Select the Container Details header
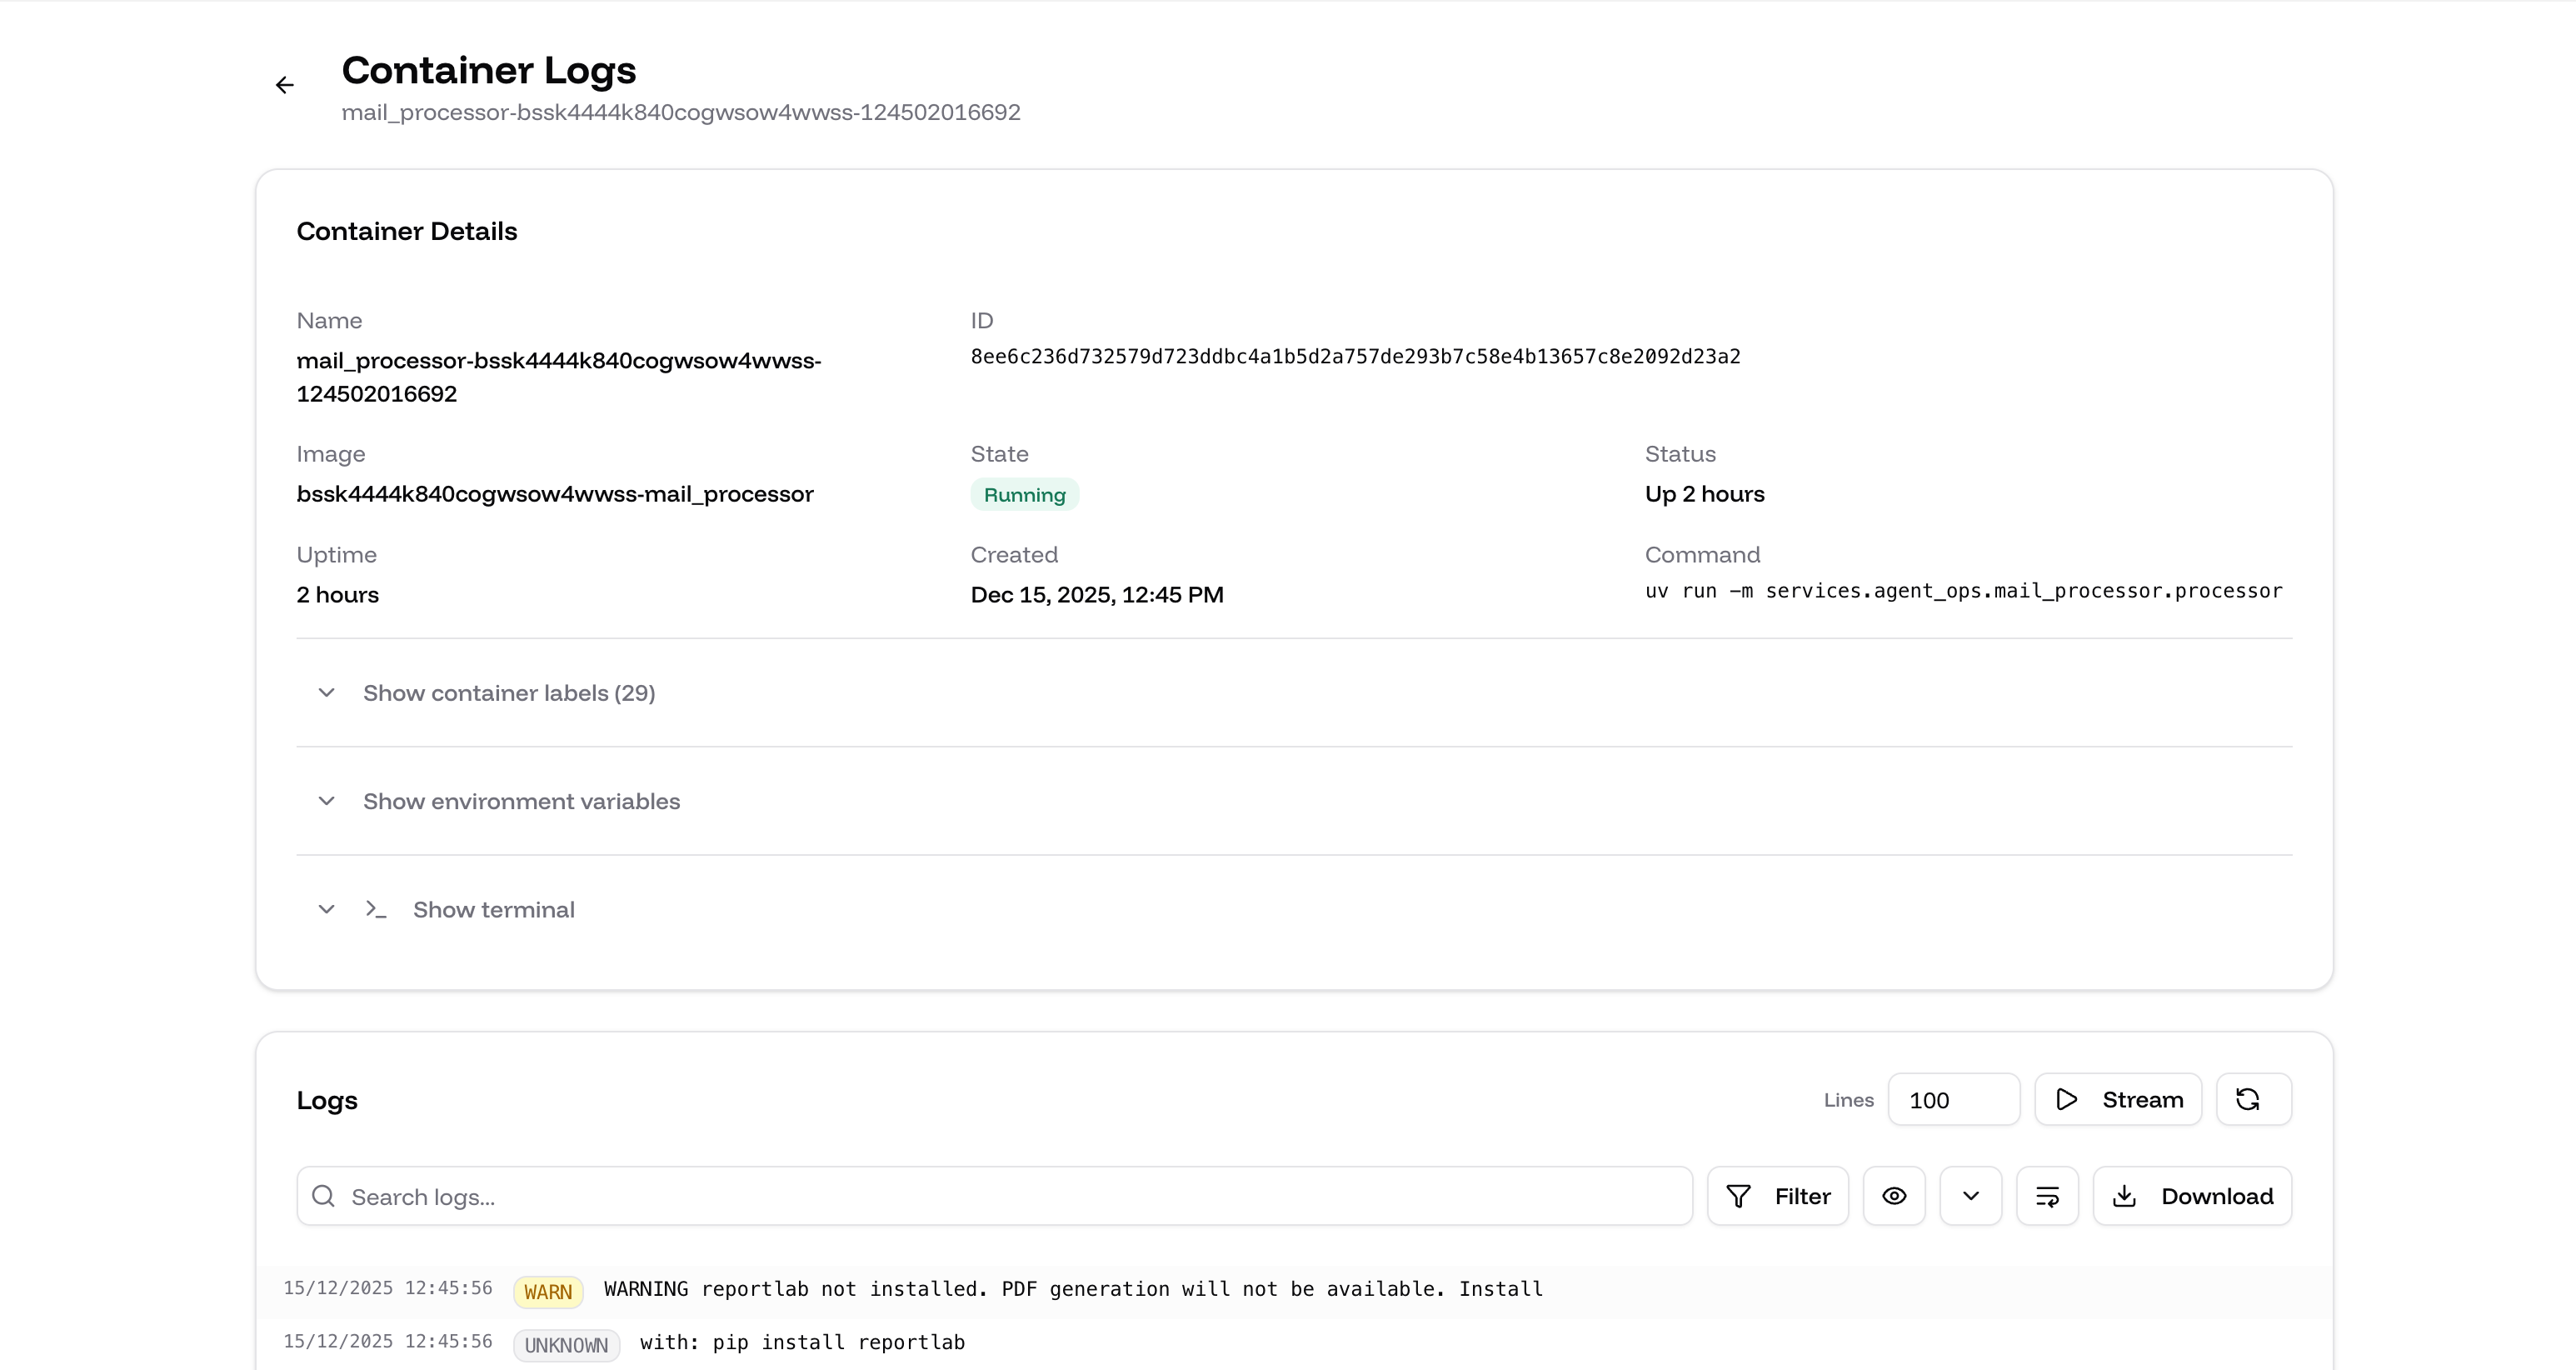2576x1370 pixels. click(x=406, y=231)
